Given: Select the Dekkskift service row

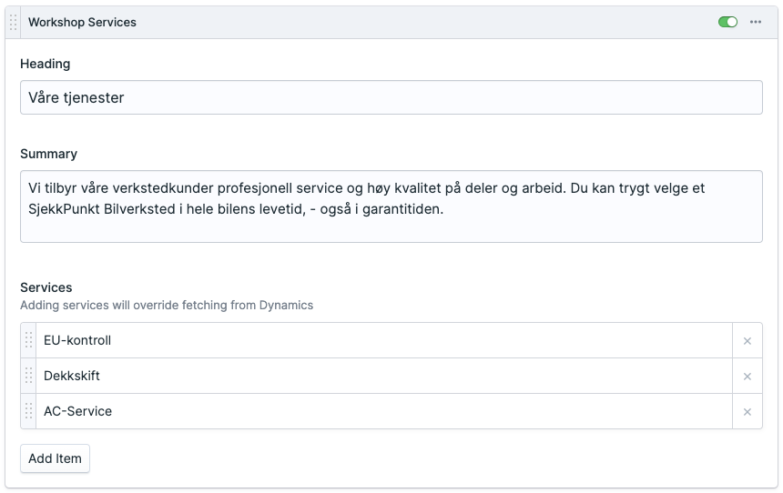Looking at the screenshot, I should coord(382,376).
